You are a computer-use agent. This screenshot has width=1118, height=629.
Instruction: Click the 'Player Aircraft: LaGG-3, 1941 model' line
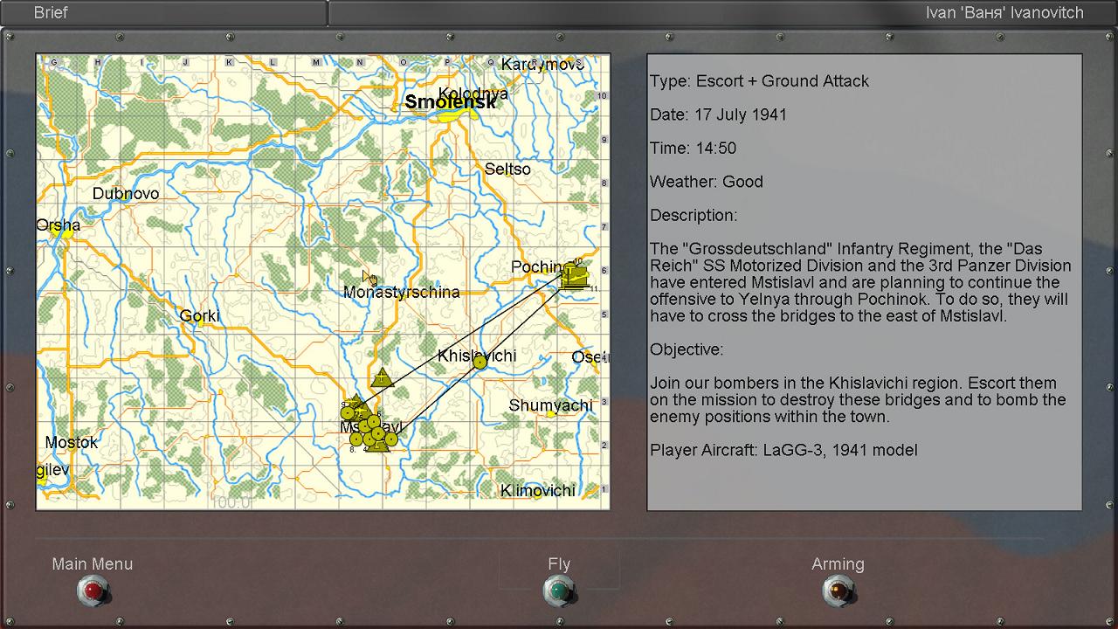click(783, 451)
